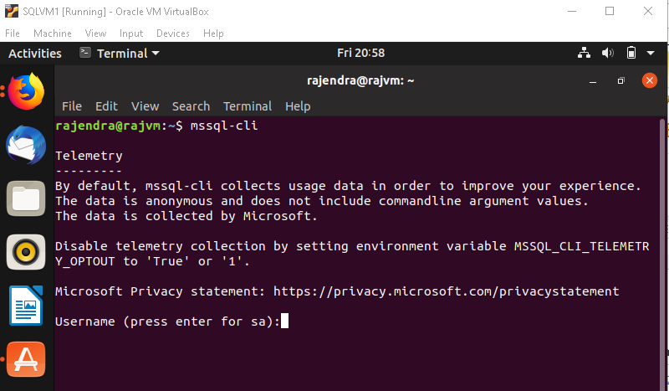Screen dimensions: 669x391
Task: Open the Activities overview
Action: click(x=35, y=53)
